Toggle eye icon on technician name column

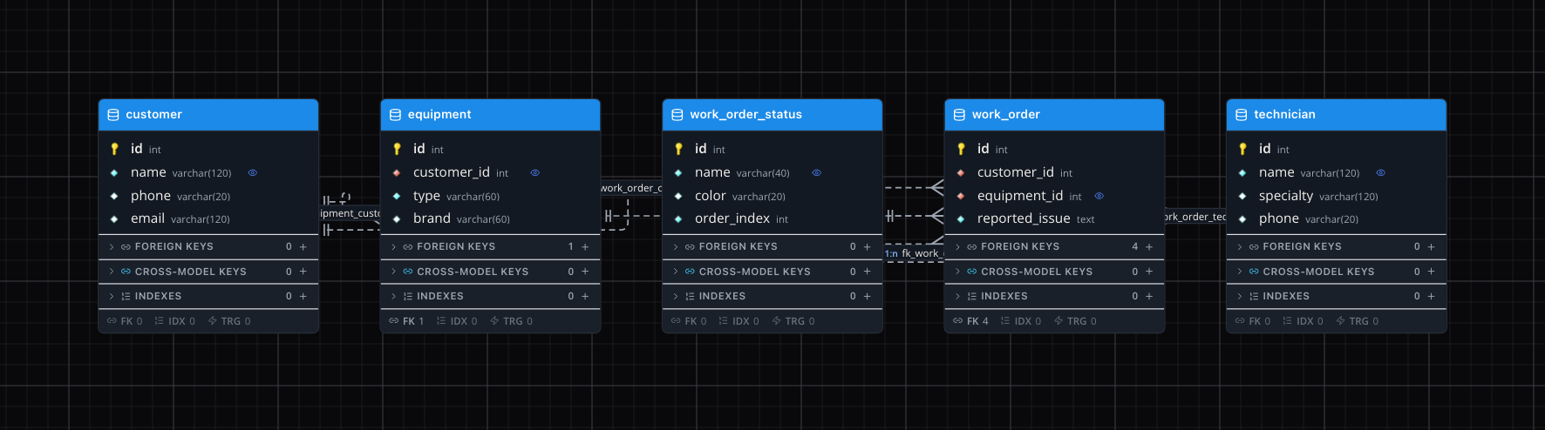pos(1381,173)
